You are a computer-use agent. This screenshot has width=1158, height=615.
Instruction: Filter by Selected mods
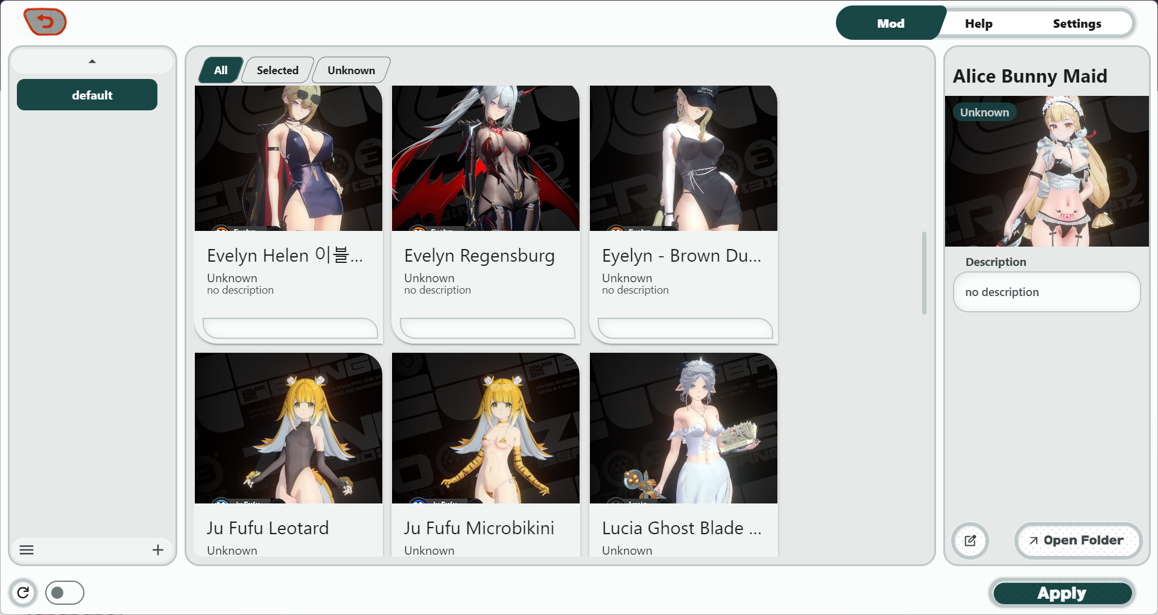click(277, 71)
